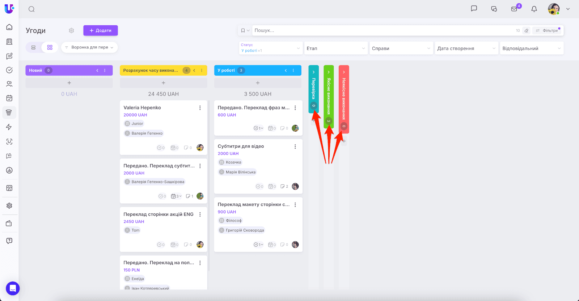Open the automation lightning icon in the sidebar
Viewport: 579px width, 301px height.
(9, 127)
